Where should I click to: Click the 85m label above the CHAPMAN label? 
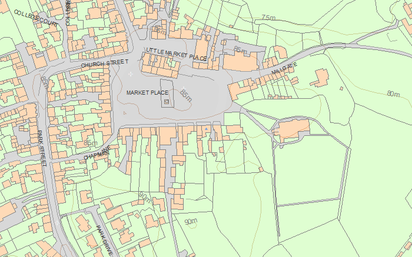click(x=91, y=143)
